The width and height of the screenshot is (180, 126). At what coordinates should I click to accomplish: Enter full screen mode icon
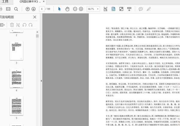[x=121, y=9]
